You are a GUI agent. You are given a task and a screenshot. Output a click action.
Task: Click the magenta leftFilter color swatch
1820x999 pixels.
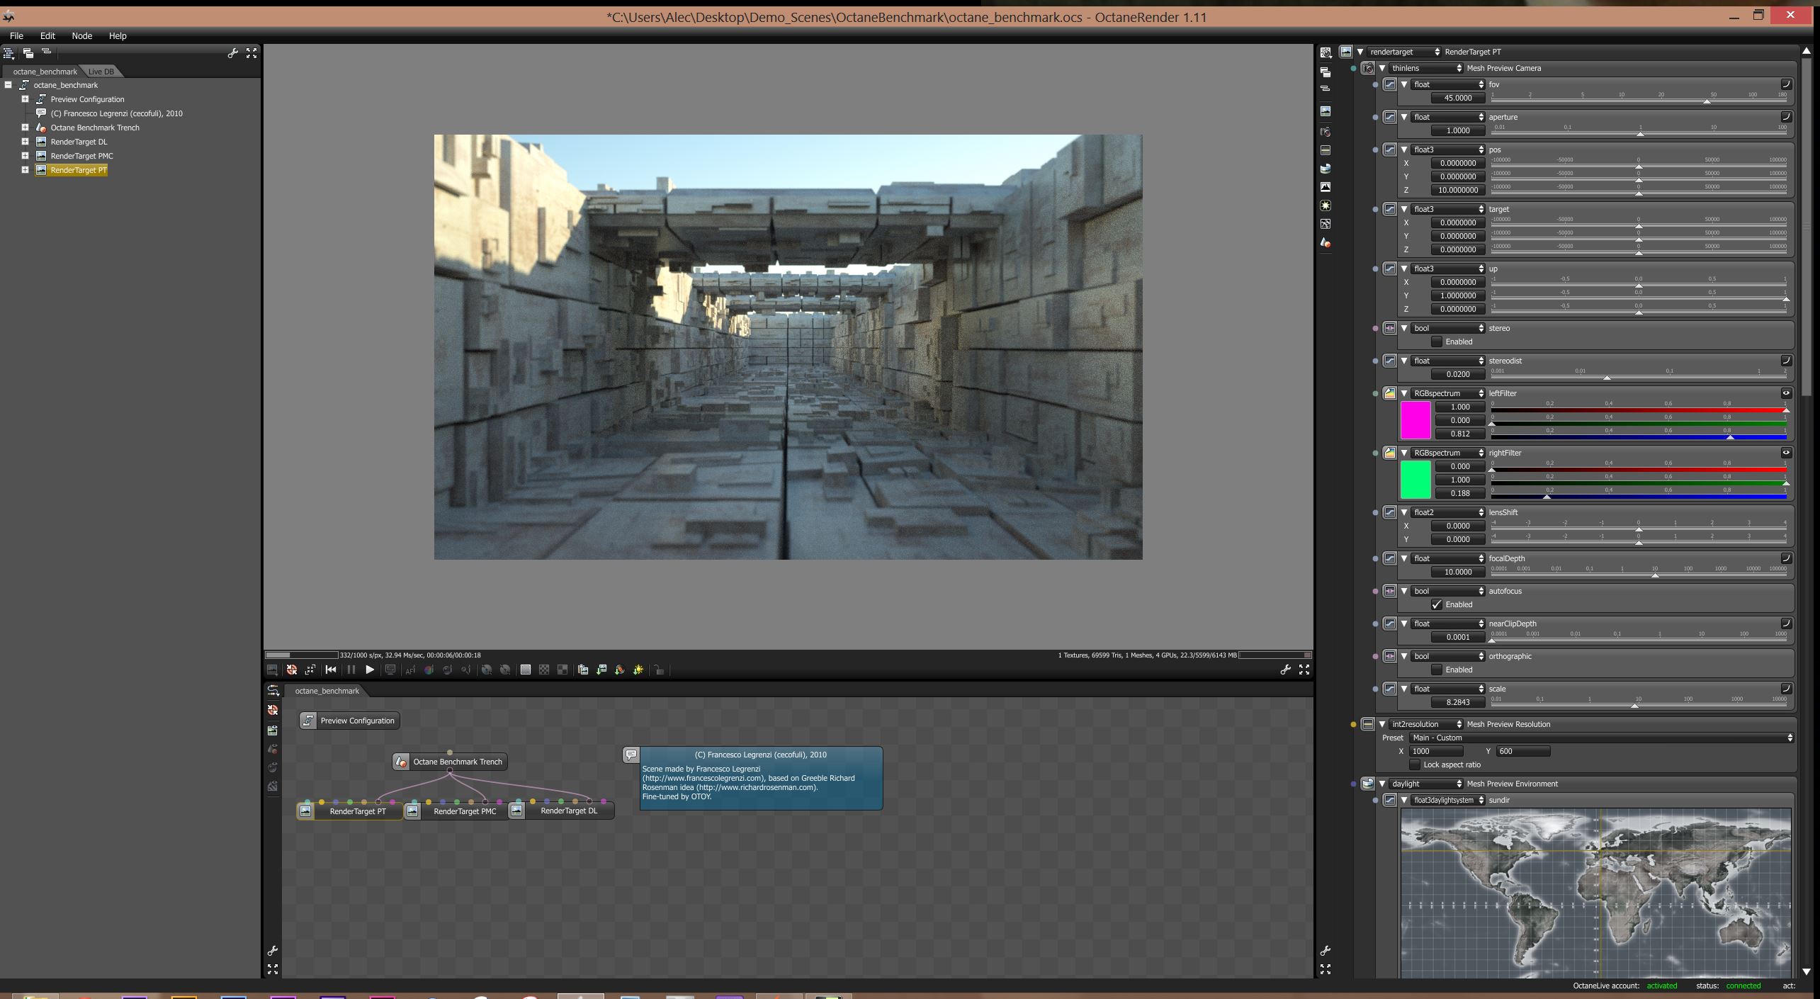[x=1415, y=420]
